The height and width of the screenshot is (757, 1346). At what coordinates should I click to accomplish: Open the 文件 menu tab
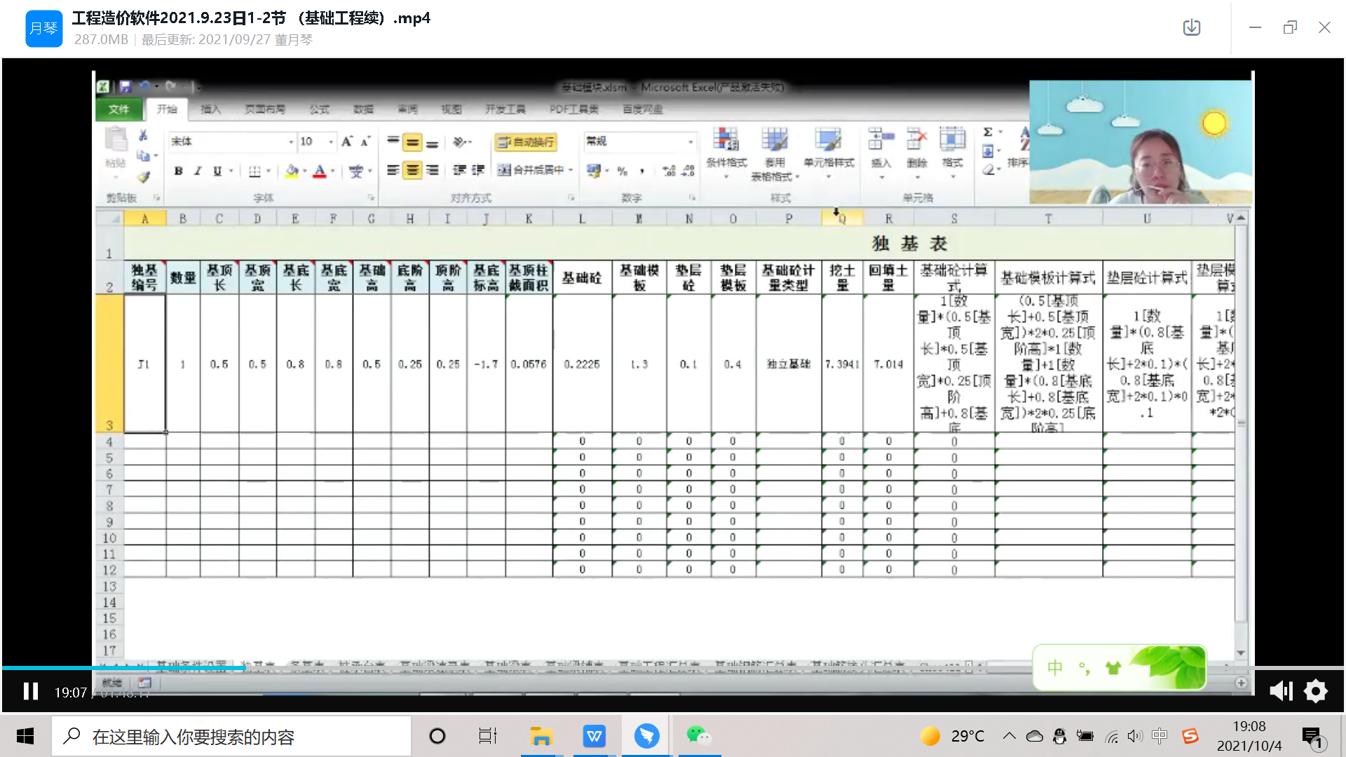click(x=118, y=109)
